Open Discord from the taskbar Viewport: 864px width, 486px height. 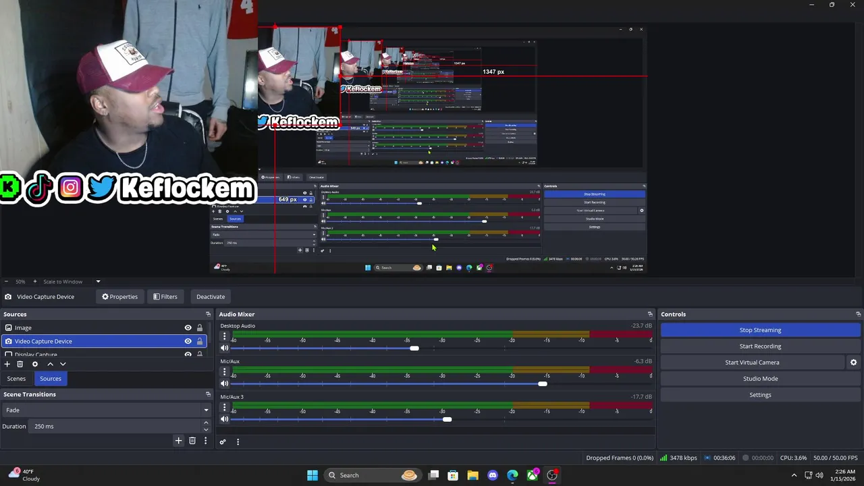493,475
